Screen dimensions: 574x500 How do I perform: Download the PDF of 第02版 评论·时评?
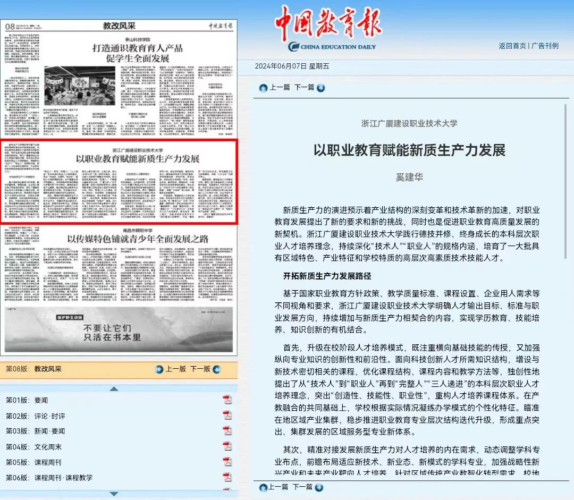(x=227, y=416)
